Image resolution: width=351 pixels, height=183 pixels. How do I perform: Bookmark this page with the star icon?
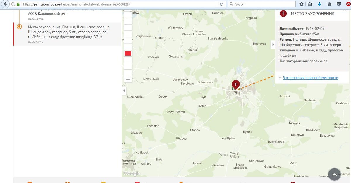click(301, 4)
